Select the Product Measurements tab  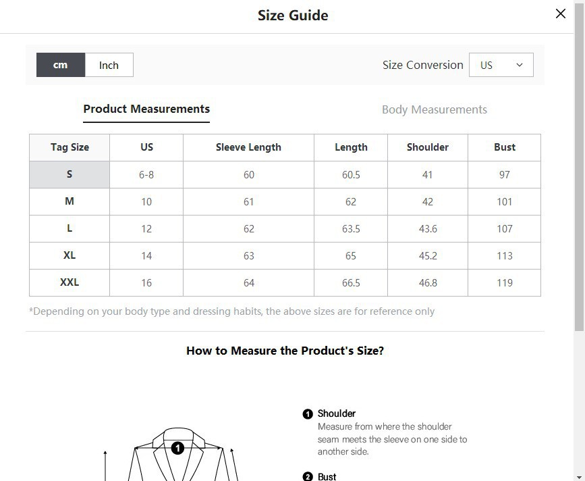[146, 109]
